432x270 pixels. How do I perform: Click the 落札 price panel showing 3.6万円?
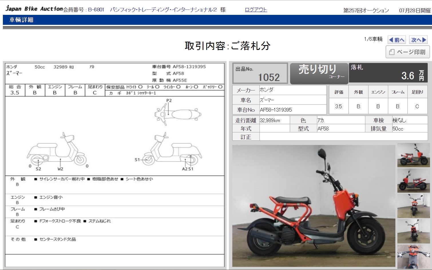388,73
